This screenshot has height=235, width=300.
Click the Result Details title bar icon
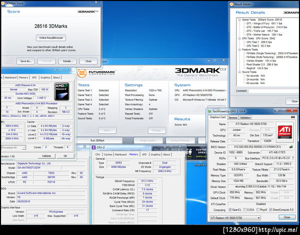pos(231,4)
